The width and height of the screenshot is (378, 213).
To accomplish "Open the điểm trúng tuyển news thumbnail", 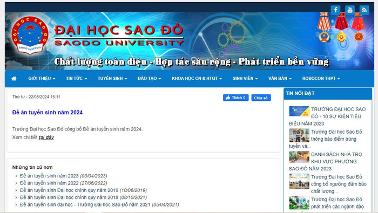I will [299, 135].
